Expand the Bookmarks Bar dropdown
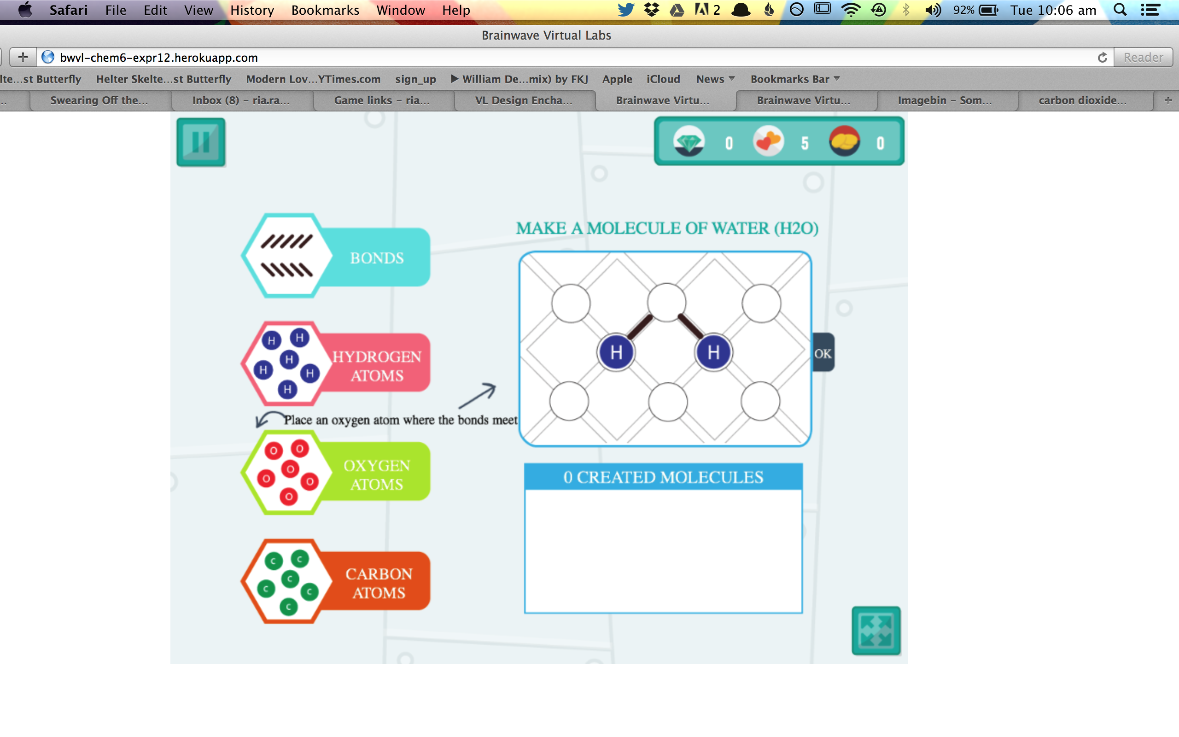1179x737 pixels. (795, 79)
